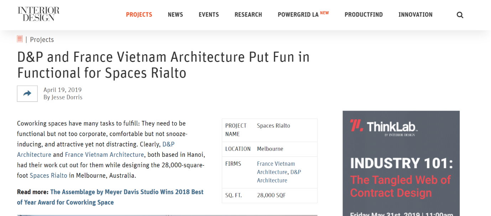The image size is (491, 216).
Task: Select the 28,000 SQF table value
Action: [271, 195]
